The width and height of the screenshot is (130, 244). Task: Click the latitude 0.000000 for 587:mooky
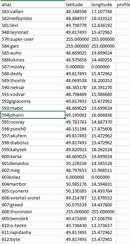click(78, 67)
